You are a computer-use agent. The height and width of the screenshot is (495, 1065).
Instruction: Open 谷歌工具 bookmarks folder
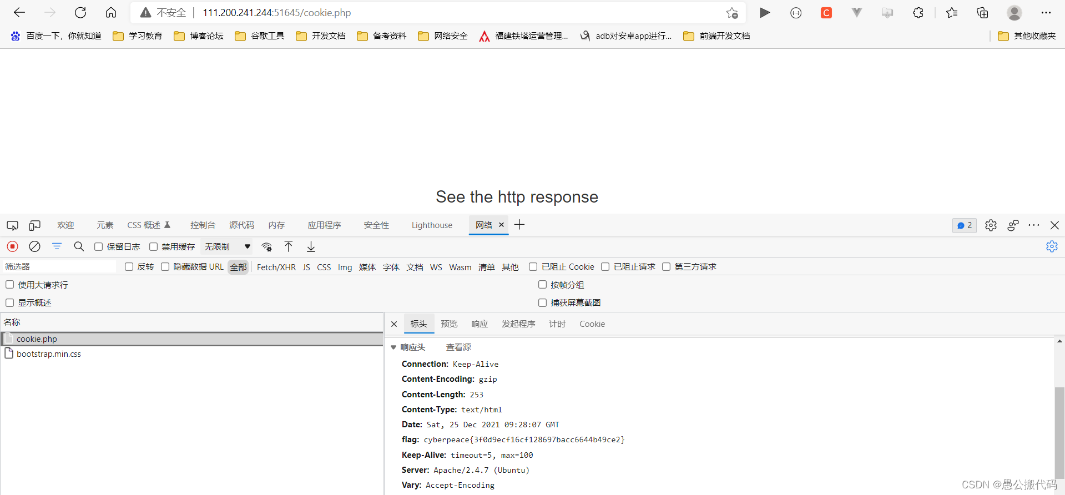click(x=259, y=36)
